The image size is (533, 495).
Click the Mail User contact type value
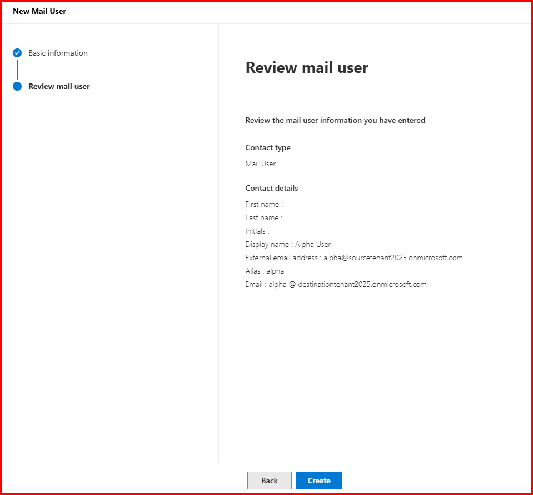(260, 164)
